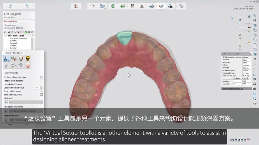Viewport: 259px width, 145px height.
Task: Open the Ideal arch dropdown
Action: 26,102
